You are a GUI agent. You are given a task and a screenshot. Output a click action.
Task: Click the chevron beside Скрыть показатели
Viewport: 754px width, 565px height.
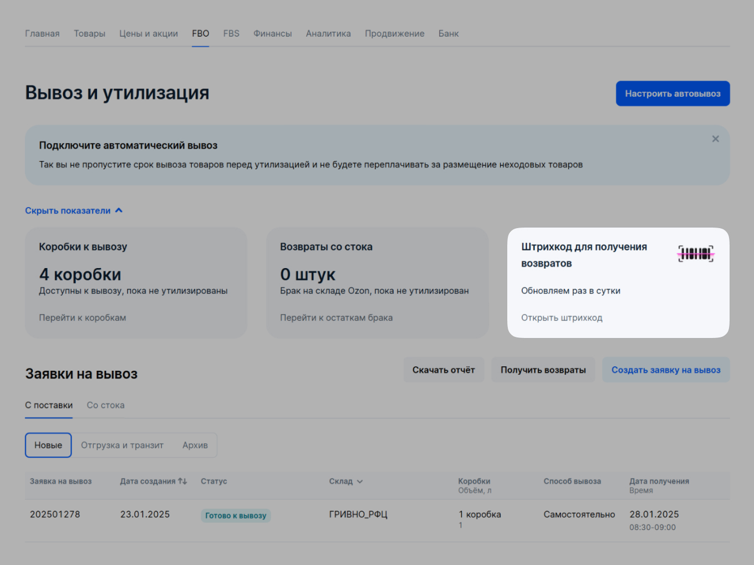(119, 210)
